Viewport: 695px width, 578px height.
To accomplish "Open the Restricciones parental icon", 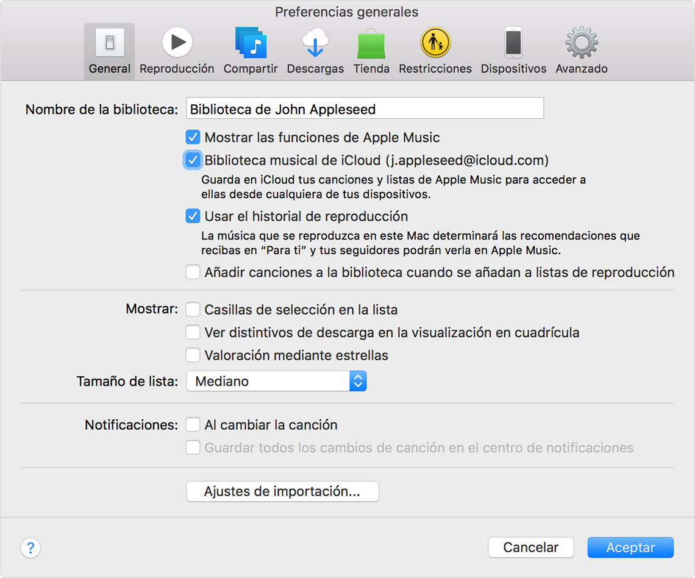I will tap(435, 43).
